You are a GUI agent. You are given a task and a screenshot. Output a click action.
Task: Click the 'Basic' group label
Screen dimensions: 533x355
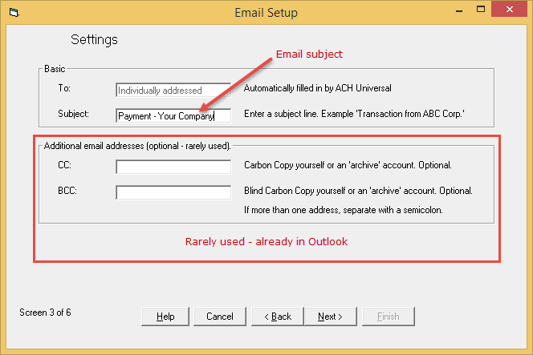coord(55,69)
